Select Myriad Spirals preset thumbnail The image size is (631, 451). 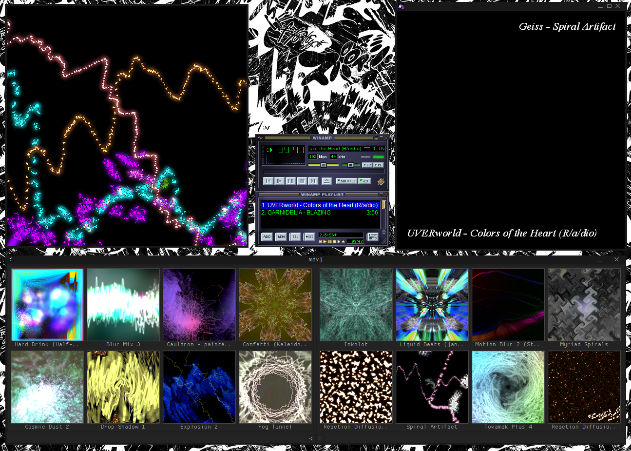click(584, 305)
